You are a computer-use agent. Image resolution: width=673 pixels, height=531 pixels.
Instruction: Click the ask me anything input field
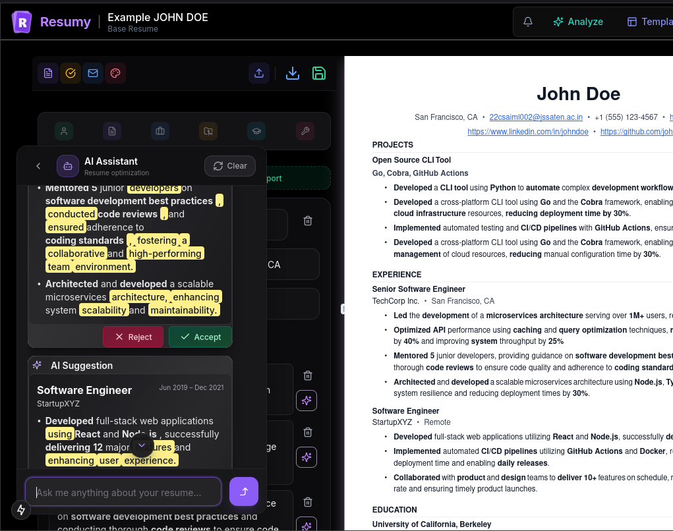(123, 491)
